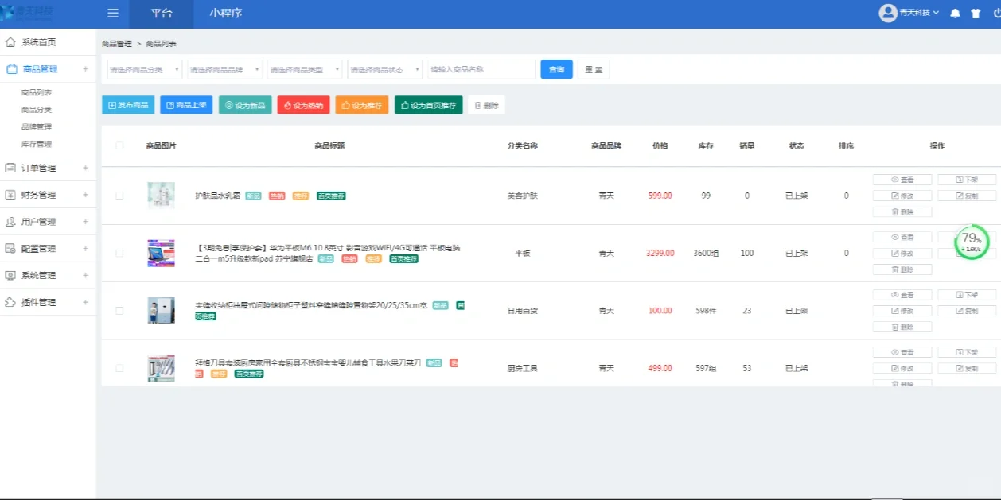Image resolution: width=1001 pixels, height=500 pixels.
Task: Open the 请选择商品品牌 dropdown
Action: pos(224,69)
